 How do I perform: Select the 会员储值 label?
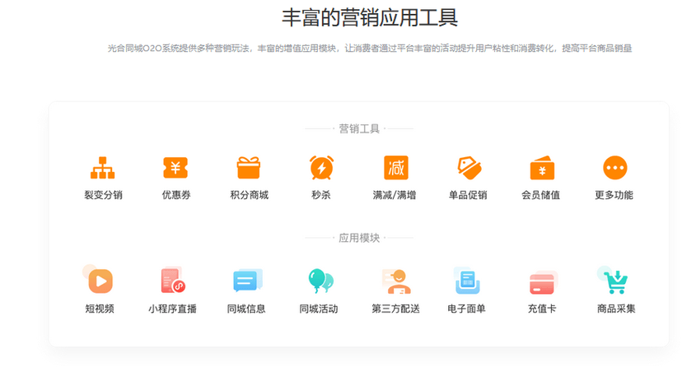pos(540,195)
